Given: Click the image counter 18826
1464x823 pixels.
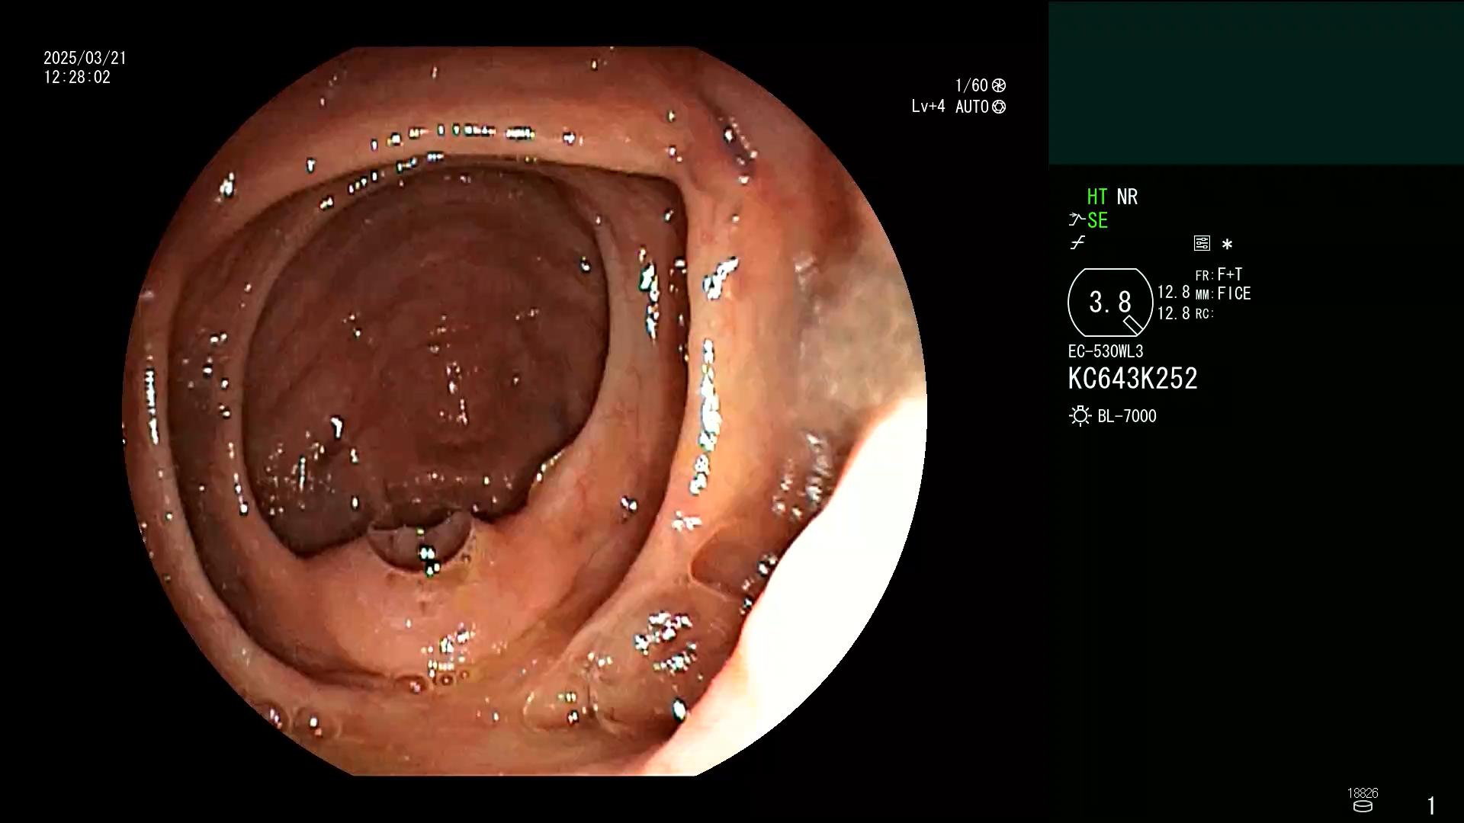Looking at the screenshot, I should coord(1363,793).
